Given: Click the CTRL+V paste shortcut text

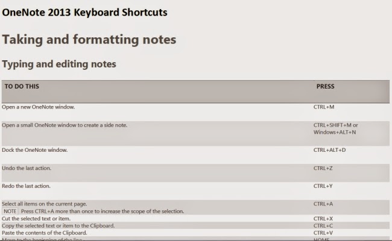Looking at the screenshot, I should point(323,233).
